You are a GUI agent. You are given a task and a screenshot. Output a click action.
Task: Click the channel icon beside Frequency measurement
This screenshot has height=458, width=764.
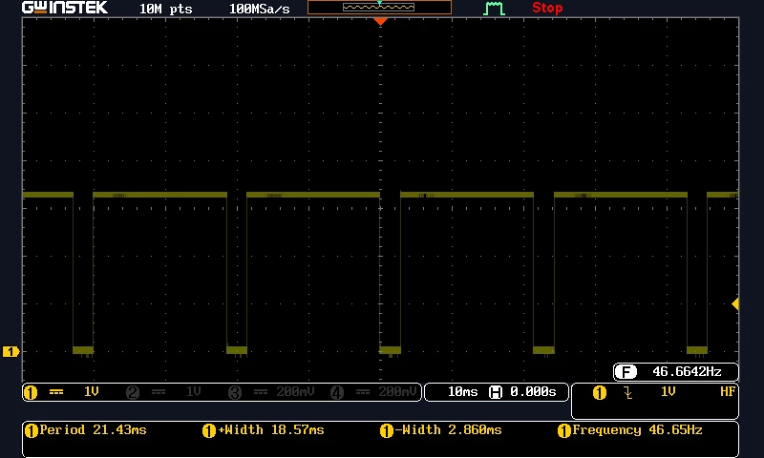coord(564,430)
